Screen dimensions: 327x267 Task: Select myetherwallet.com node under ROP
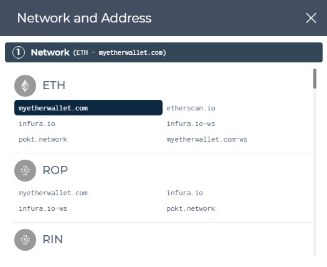point(53,193)
